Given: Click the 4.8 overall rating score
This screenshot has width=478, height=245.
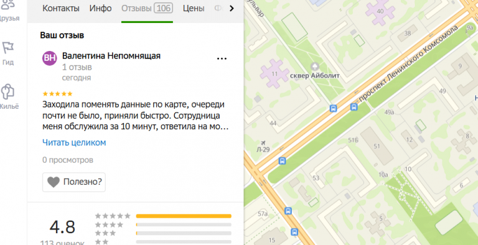Looking at the screenshot, I should tap(62, 227).
